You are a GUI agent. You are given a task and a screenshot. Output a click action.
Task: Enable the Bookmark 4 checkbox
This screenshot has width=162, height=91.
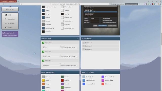click(84, 43)
